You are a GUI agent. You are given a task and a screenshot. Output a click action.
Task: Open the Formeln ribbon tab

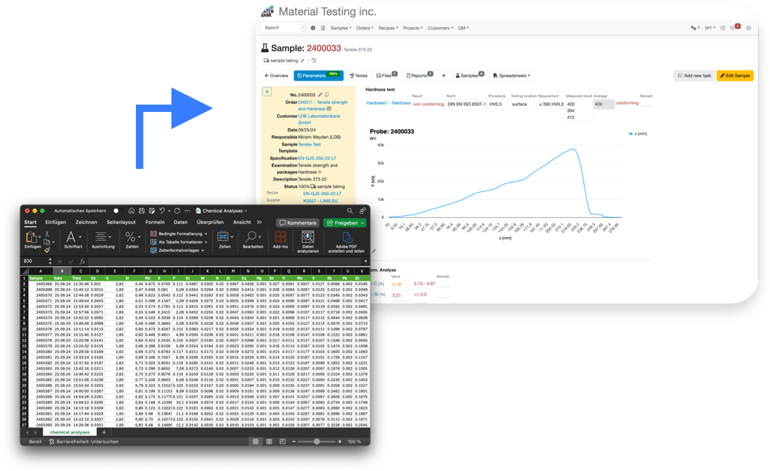point(155,222)
